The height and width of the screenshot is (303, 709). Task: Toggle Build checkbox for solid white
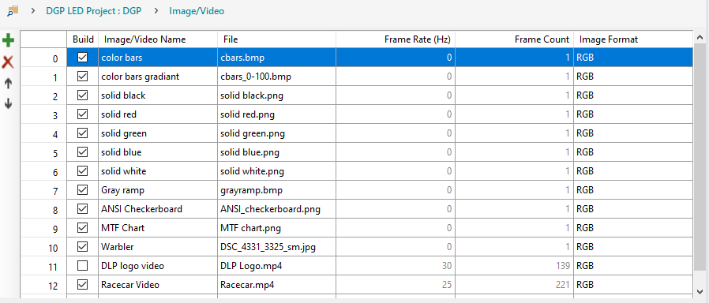click(82, 171)
